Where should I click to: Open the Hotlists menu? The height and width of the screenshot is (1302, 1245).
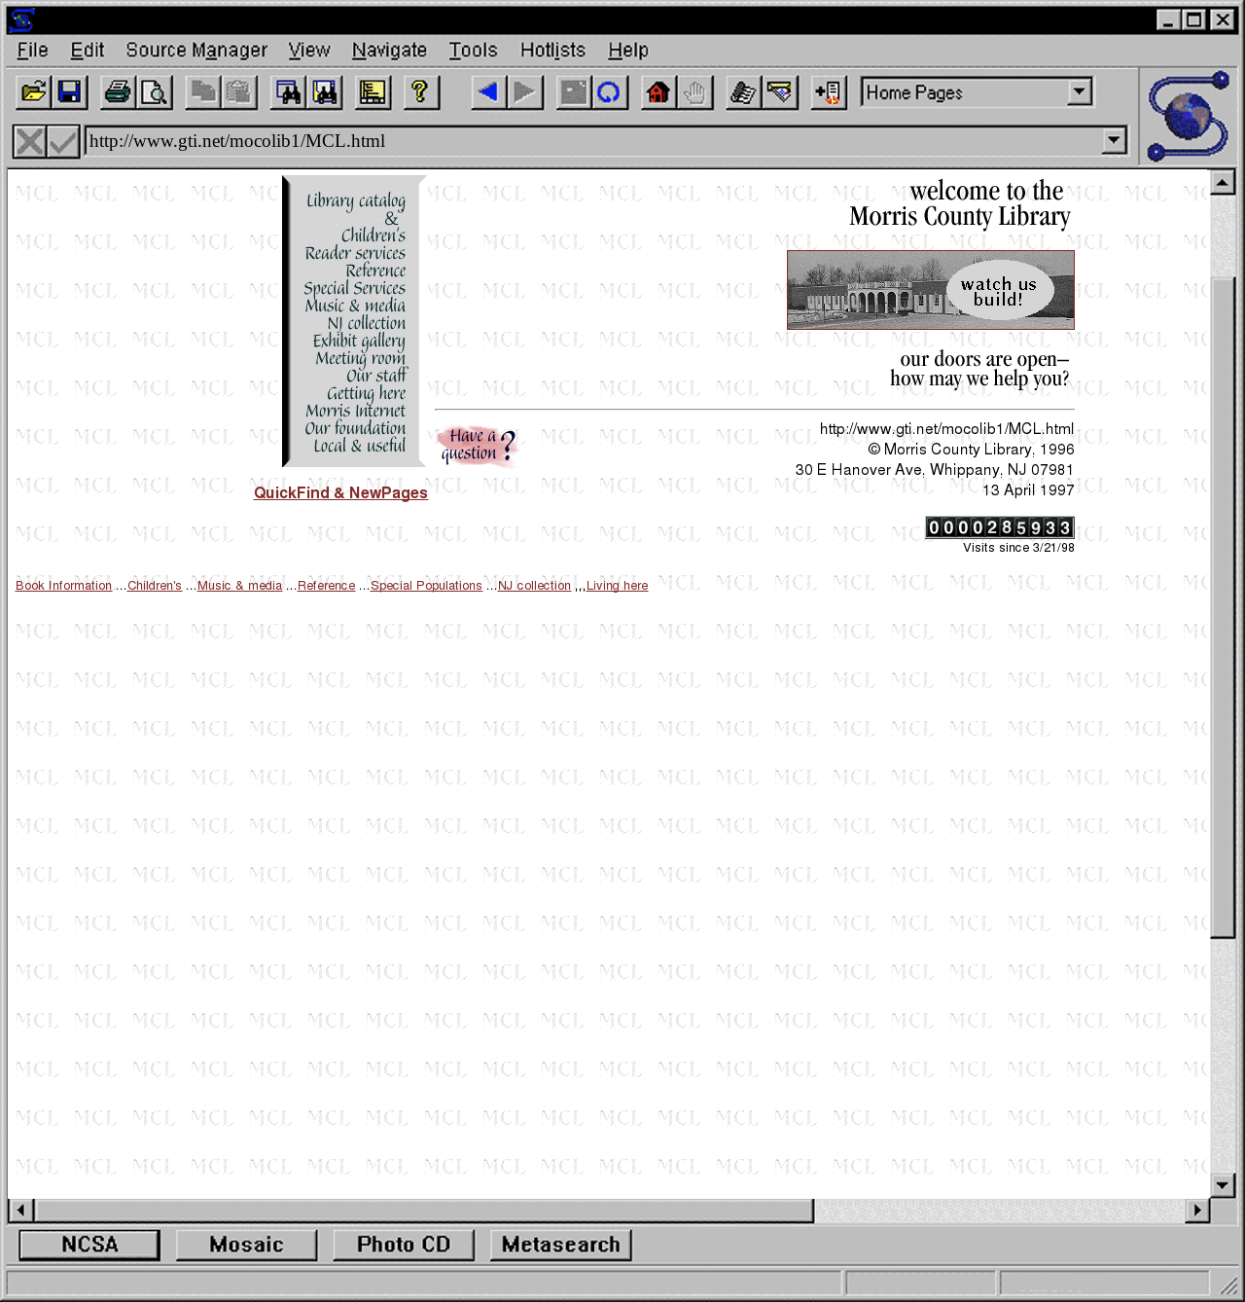pos(552,50)
